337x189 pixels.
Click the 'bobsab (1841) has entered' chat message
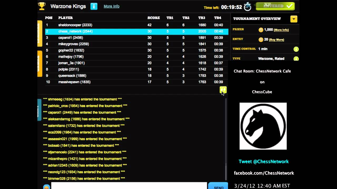(81, 145)
